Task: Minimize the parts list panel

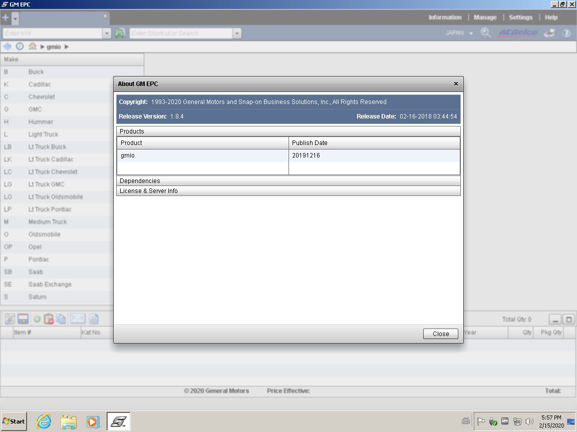Action: pos(555,319)
